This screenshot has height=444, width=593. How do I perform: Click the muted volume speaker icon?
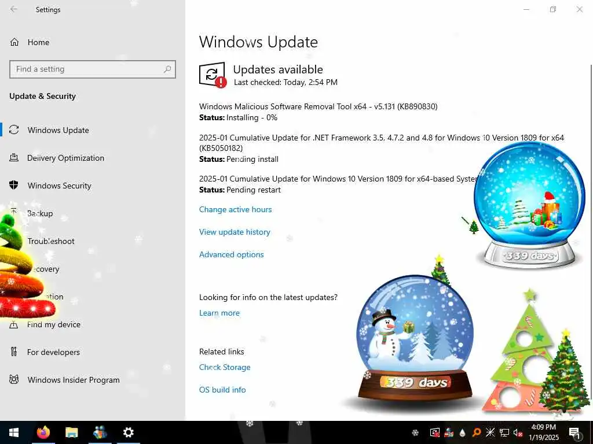coord(518,432)
